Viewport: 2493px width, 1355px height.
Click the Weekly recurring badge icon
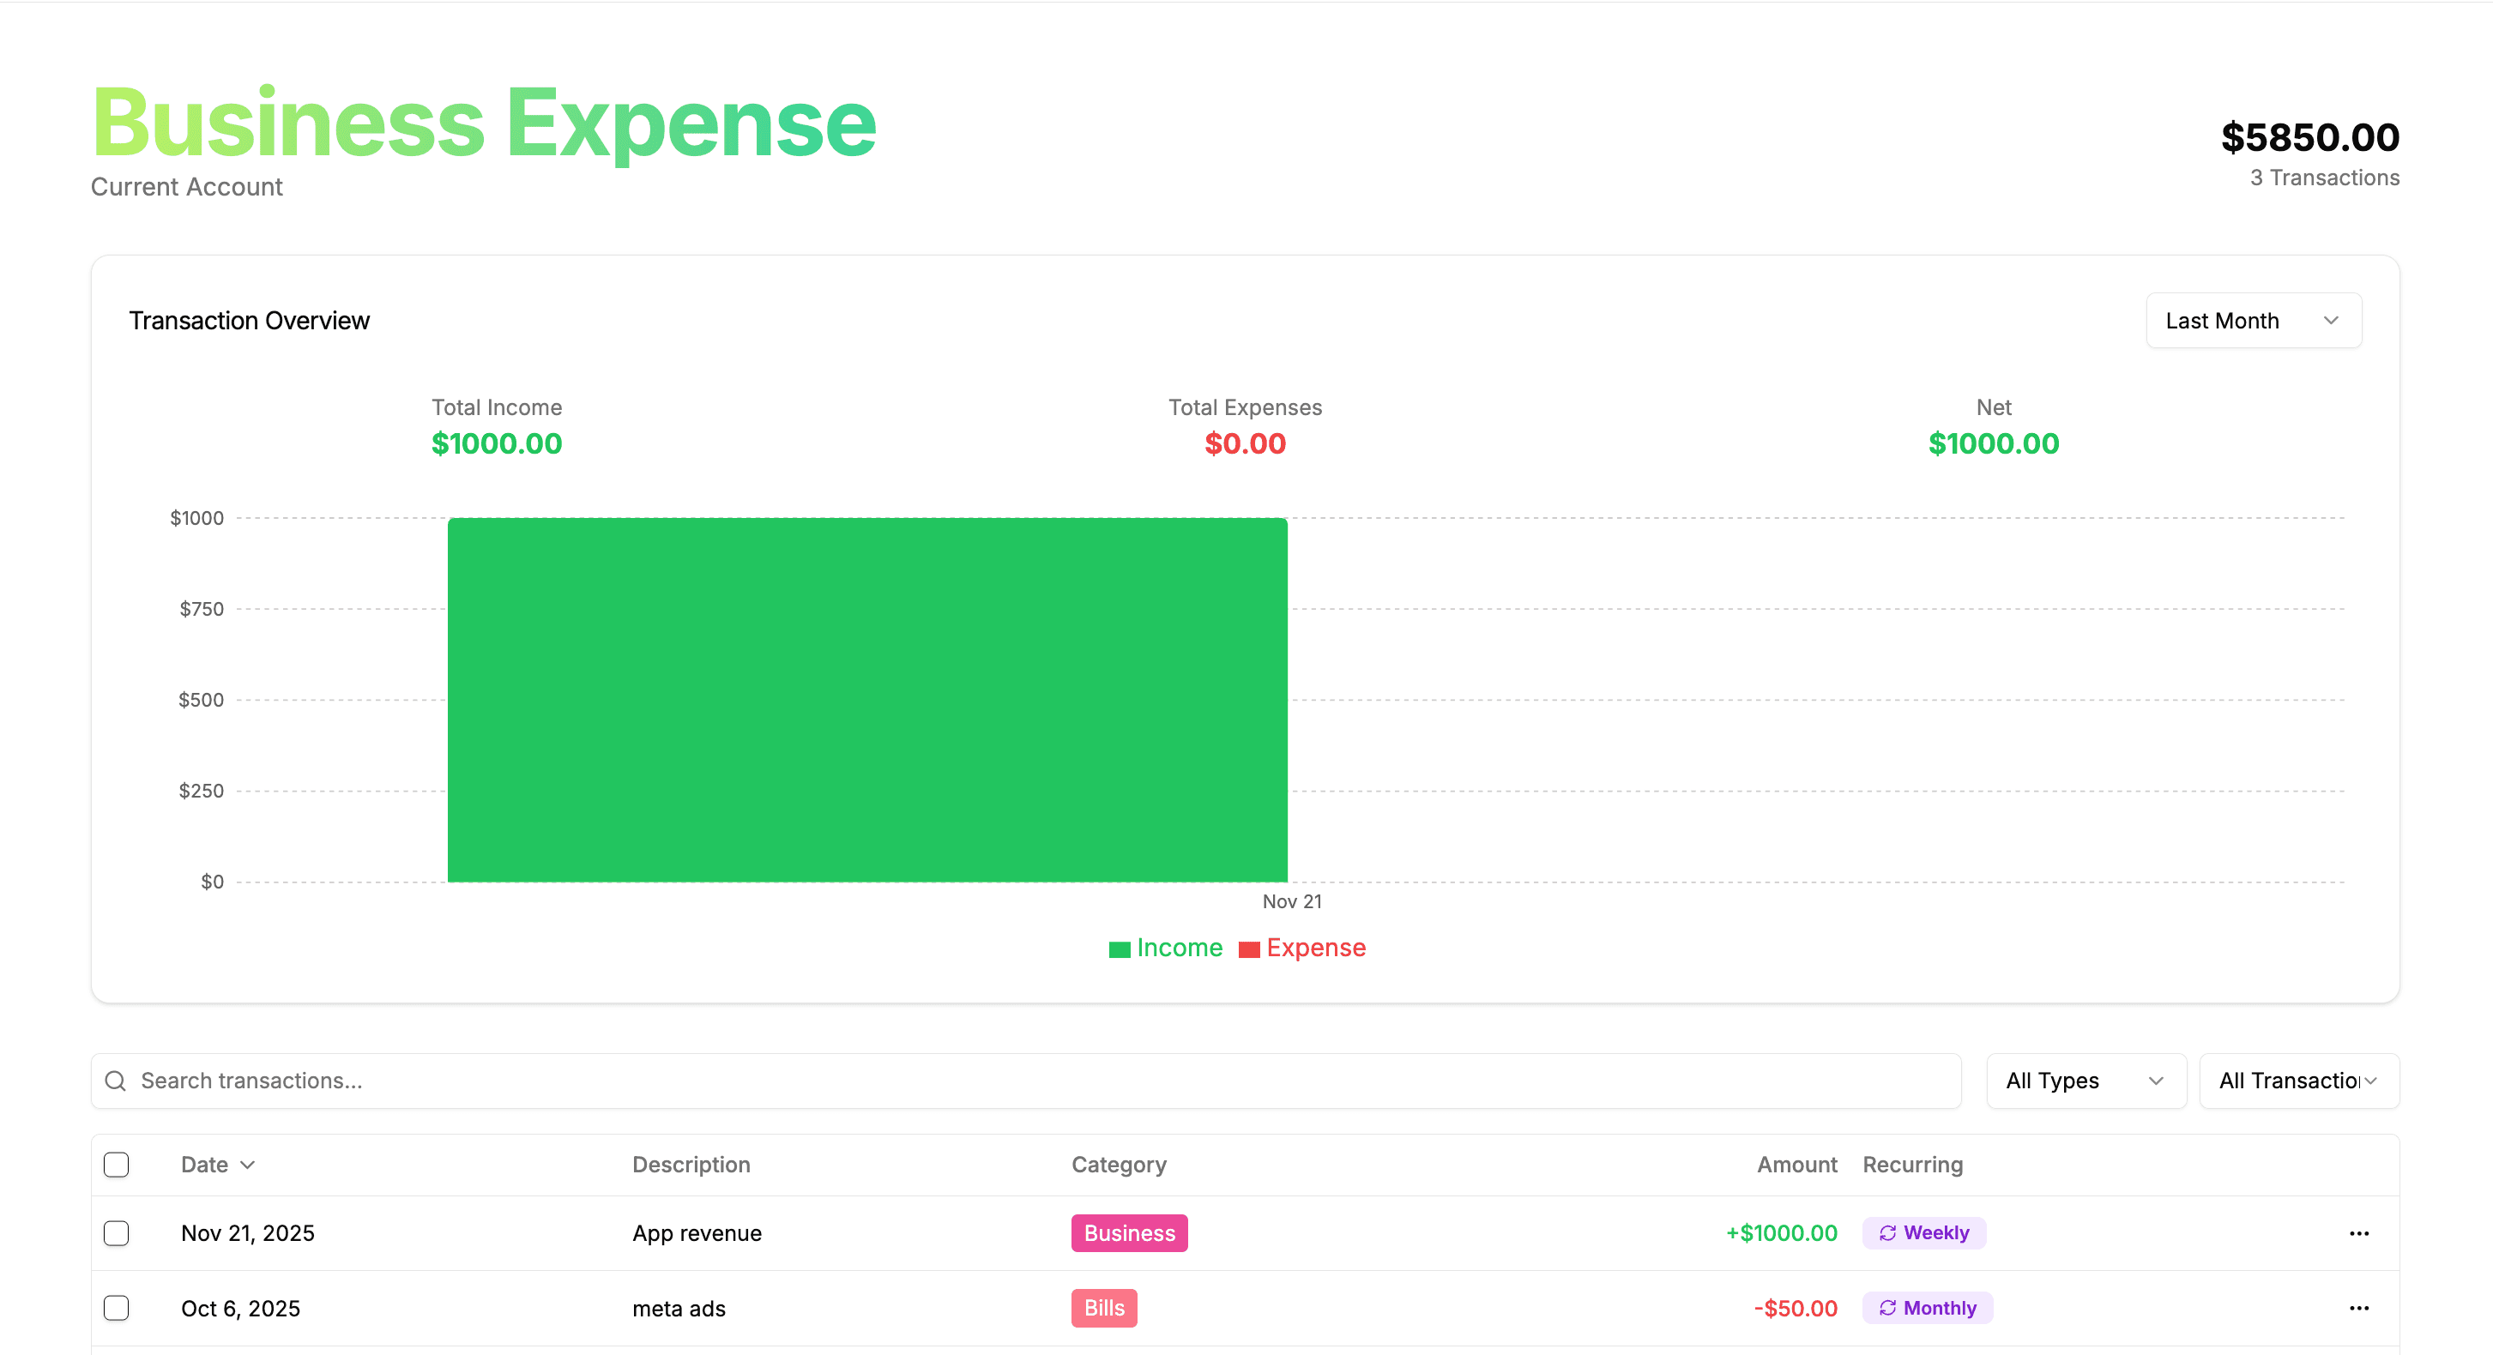click(1887, 1233)
